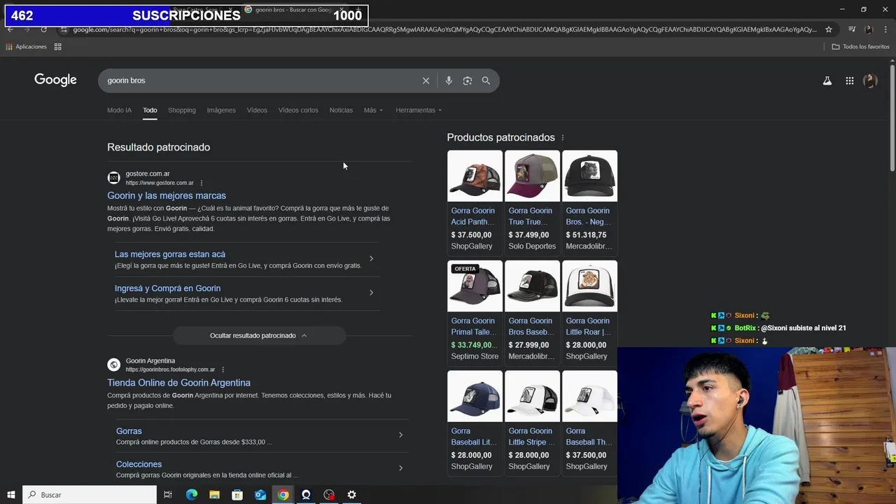Open info menu beside Productos patrocinados
Viewport: 896px width, 504px height.
point(563,138)
